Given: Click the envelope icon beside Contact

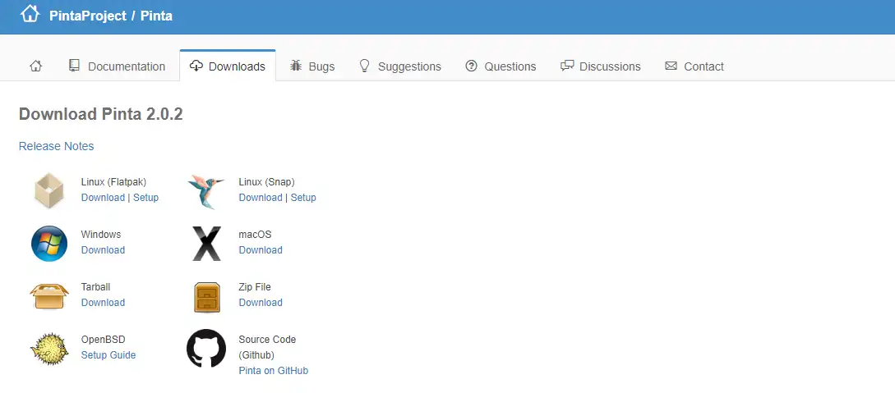Looking at the screenshot, I should 671,66.
